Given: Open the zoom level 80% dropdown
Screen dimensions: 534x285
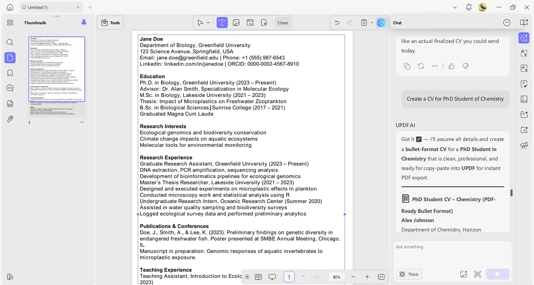Looking at the screenshot, I should pyautogui.click(x=336, y=277).
